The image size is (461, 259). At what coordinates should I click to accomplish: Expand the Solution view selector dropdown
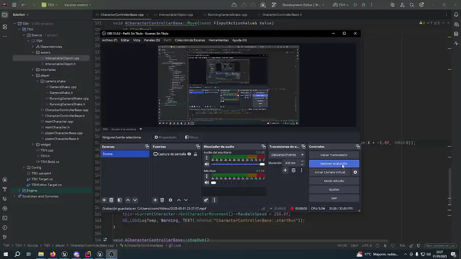20,15
